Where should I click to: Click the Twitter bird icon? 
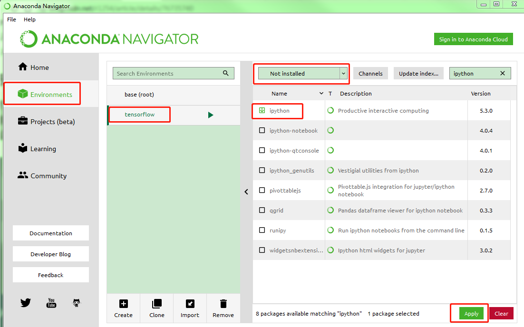pos(26,303)
